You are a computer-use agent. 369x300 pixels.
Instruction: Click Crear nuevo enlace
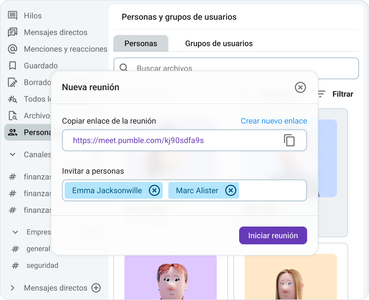point(274,121)
